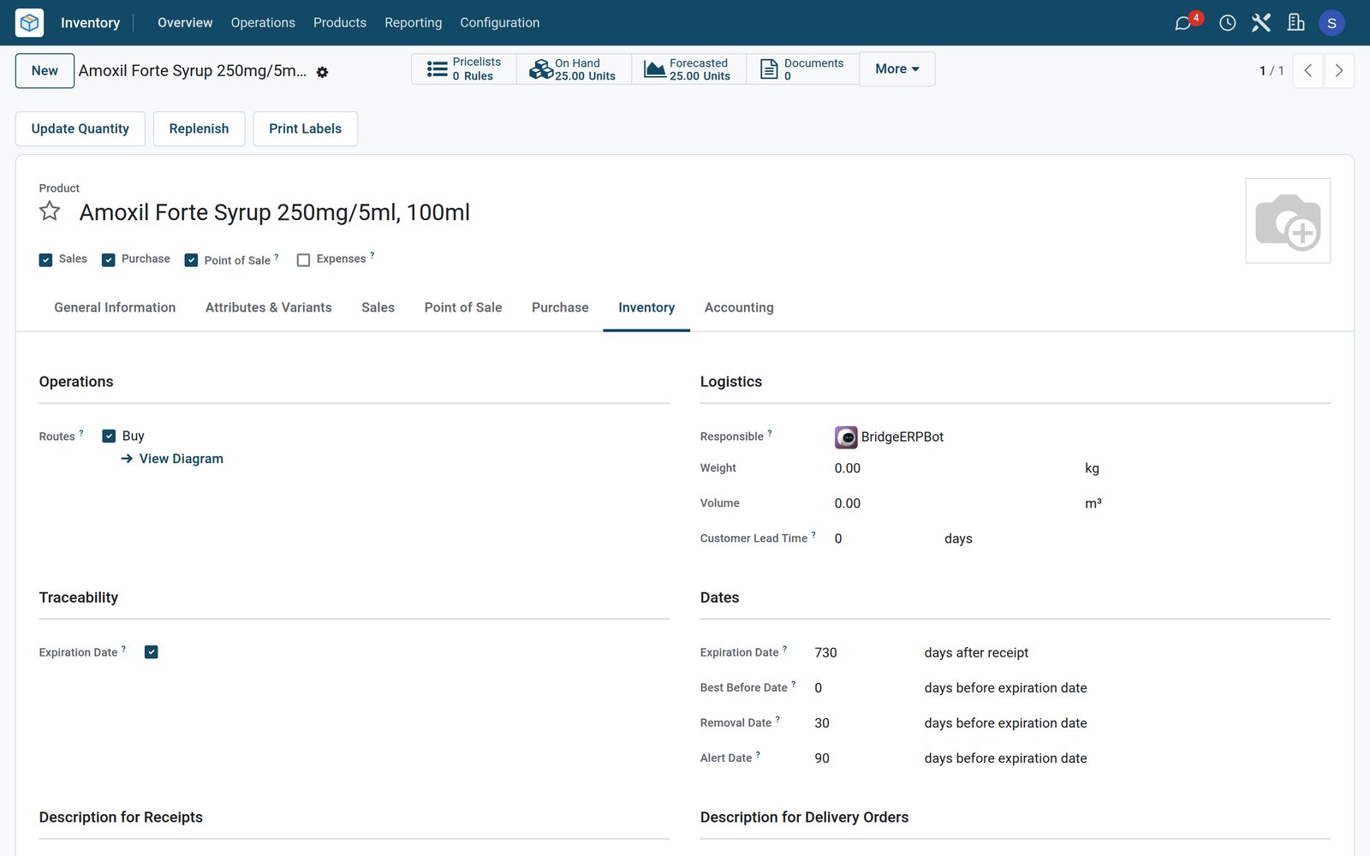Click the company building icon
This screenshot has height=856, width=1370.
pyautogui.click(x=1296, y=23)
